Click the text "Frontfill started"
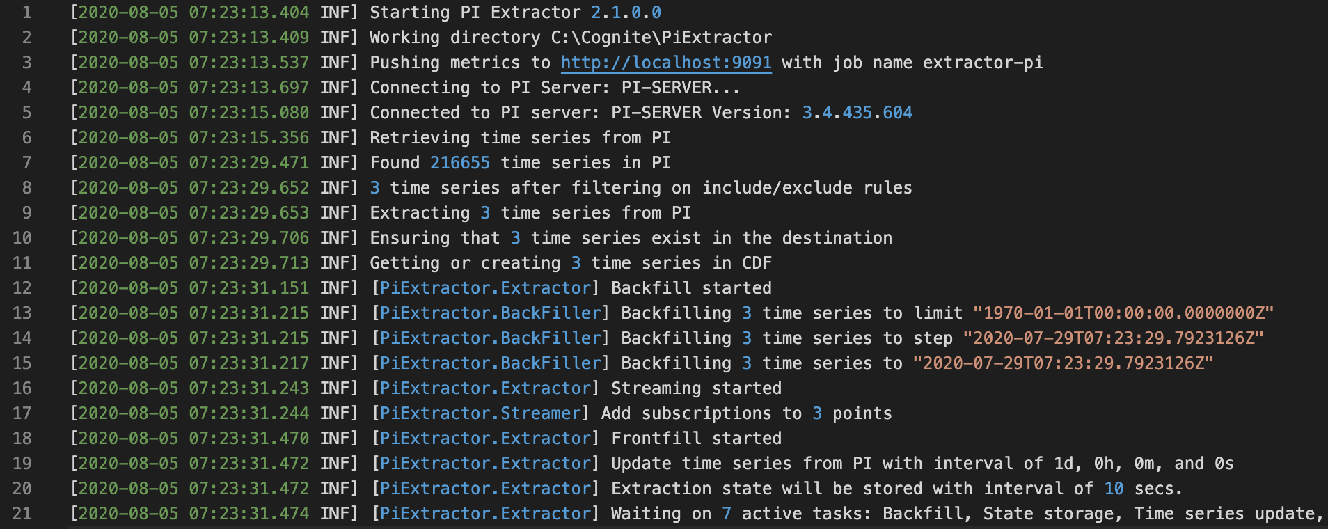Image resolution: width=1328 pixels, height=529 pixels. coord(696,439)
